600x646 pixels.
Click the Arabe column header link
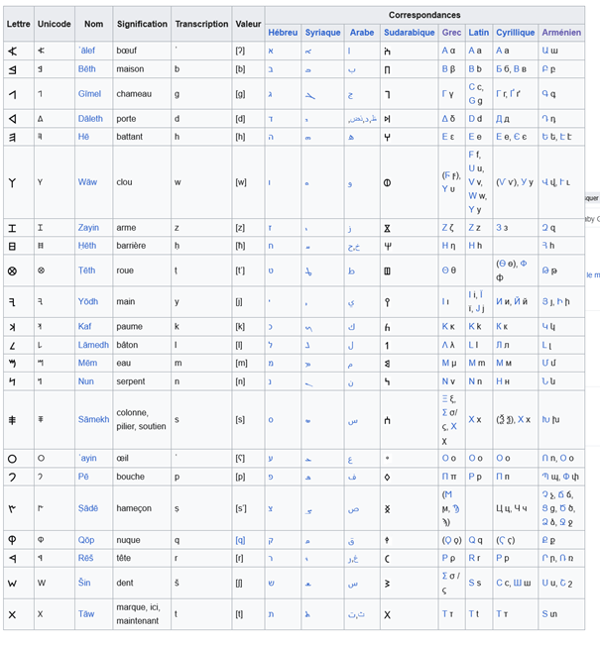point(362,33)
